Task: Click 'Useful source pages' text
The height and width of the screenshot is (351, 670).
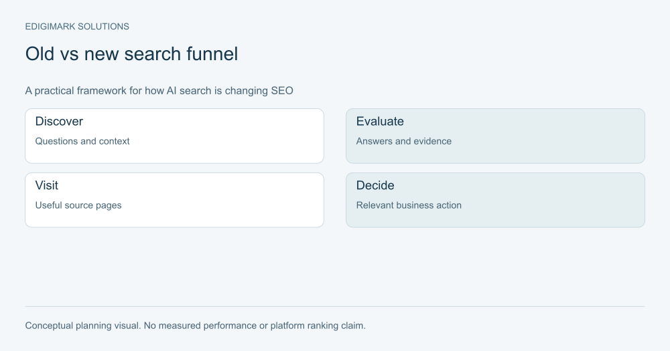Action: coord(78,205)
